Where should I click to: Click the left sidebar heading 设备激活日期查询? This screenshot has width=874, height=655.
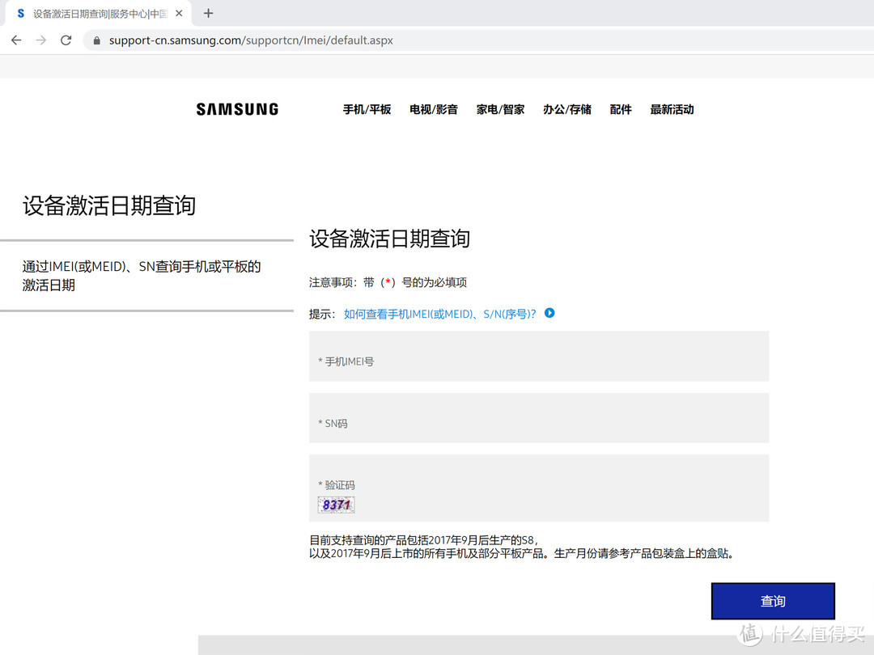click(x=109, y=205)
